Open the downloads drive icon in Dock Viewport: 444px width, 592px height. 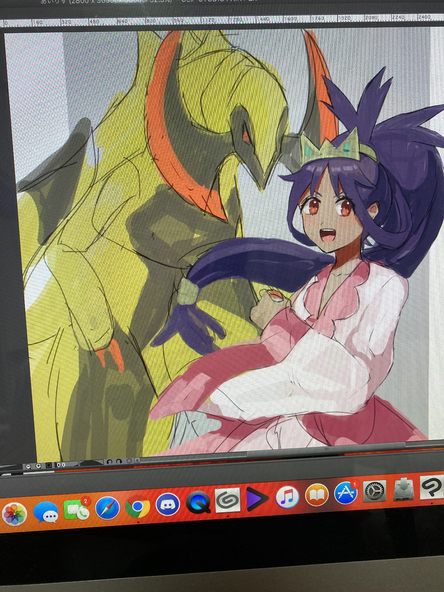(403, 489)
